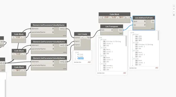Click the List.AddItemToFront node title

click(144, 18)
